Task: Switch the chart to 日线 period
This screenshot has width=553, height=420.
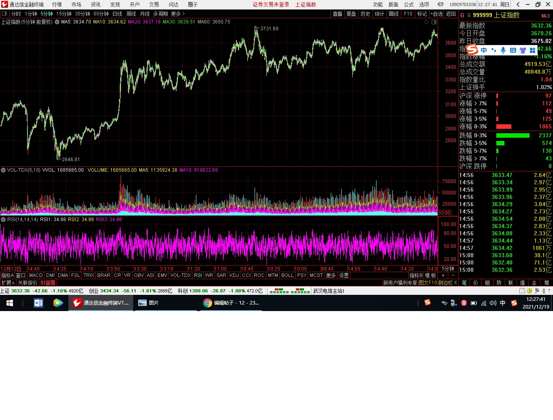Action: pos(117,14)
